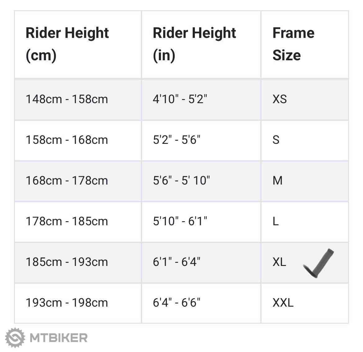Viewport: 363px width, 352px height.
Task: Select the M frame size cell
Action: (277, 181)
